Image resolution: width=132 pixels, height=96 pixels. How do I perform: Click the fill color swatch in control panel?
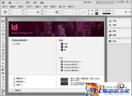coord(97,11)
